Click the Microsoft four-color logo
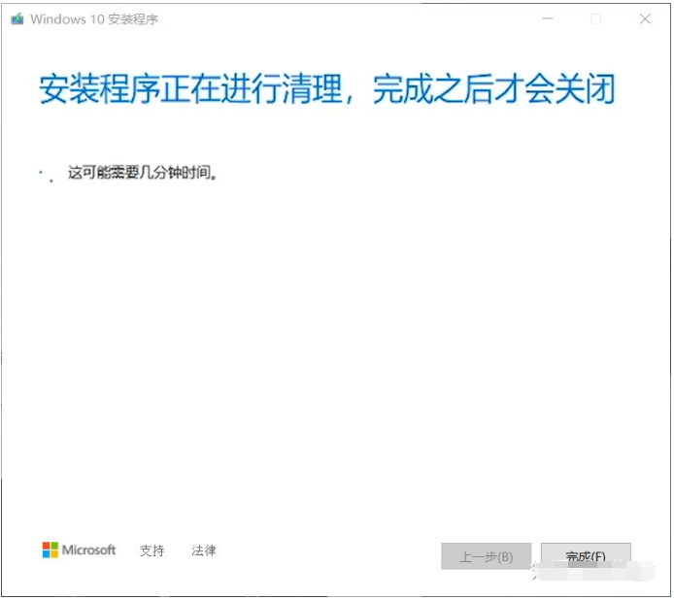Viewport: 674px width, 600px height. [51, 550]
